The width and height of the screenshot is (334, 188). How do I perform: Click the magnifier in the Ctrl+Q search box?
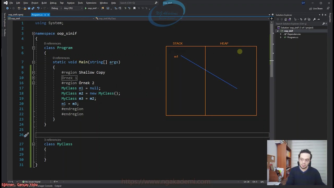[x=156, y=3]
